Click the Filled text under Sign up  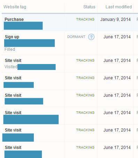coord(10,49)
